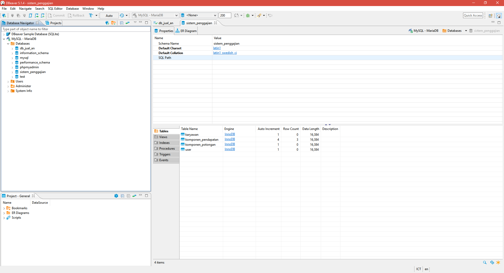Expand the Bookmarks folder in Project panel
Image resolution: width=504 pixels, height=273 pixels.
coord(4,208)
